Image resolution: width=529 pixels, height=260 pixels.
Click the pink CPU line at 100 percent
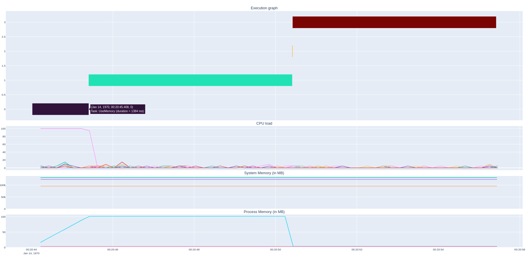click(x=61, y=128)
